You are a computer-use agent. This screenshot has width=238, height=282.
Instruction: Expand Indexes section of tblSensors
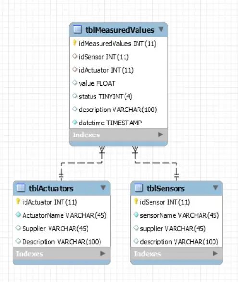pos(215,253)
